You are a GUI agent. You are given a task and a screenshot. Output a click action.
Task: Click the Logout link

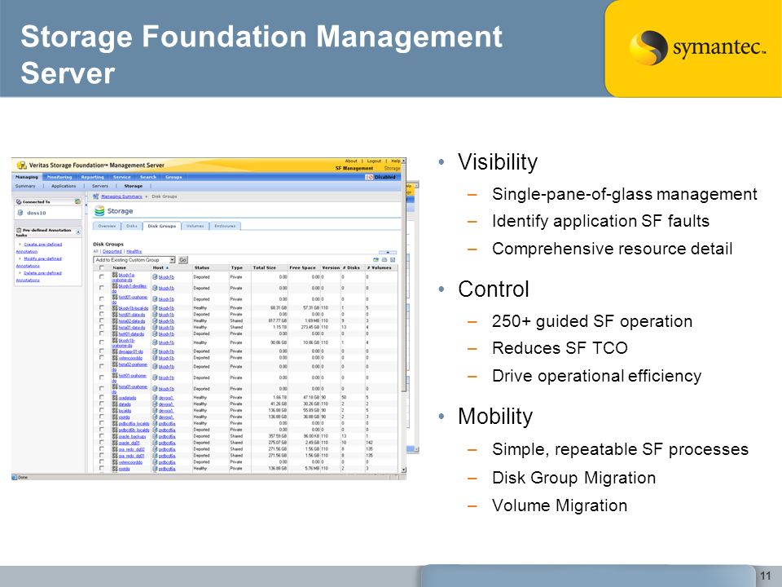coord(374,161)
